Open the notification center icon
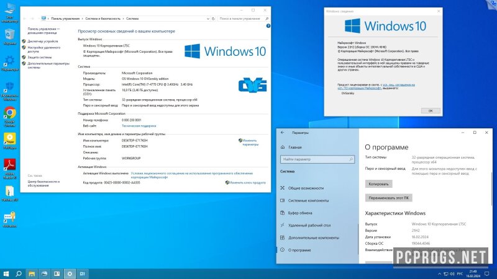This screenshot has height=279, width=497. pos(487,274)
